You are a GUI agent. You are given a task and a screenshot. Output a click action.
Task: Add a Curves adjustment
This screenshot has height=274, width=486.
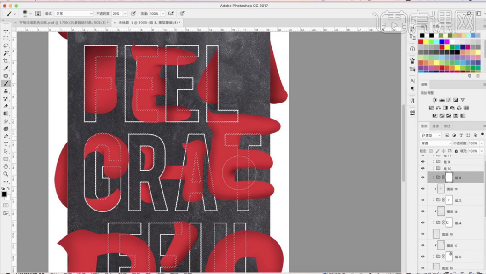(449, 100)
